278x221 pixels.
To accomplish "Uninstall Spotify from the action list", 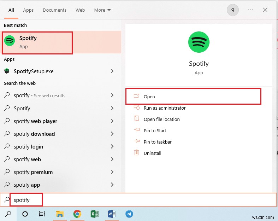I will coord(153,153).
